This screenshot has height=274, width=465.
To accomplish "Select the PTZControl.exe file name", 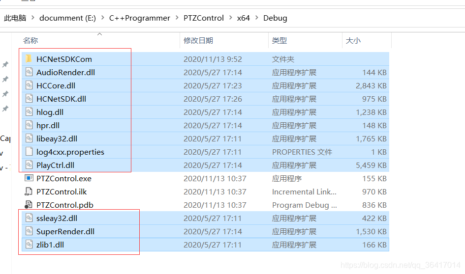I will [x=64, y=179].
